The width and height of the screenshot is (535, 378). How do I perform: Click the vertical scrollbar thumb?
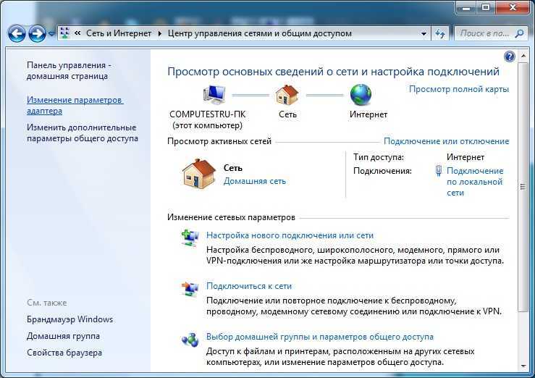pos(523,187)
